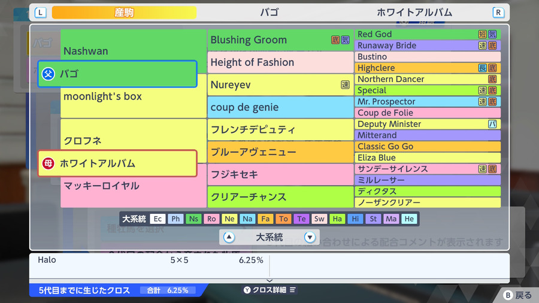The height and width of the screenshot is (303, 539).
Task: Select the 産駒 tab
Action: tap(124, 13)
